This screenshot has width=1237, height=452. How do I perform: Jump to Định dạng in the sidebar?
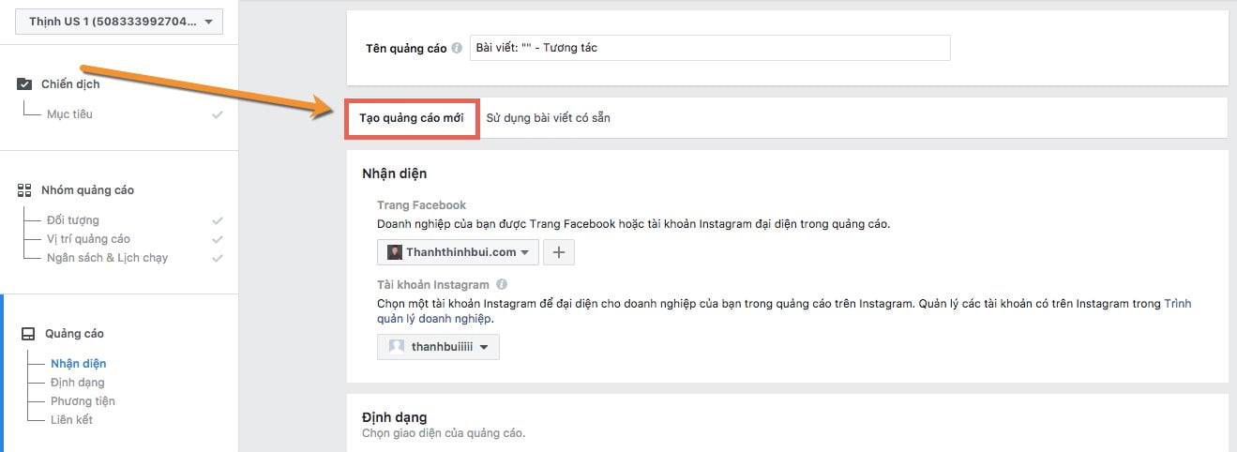78,383
